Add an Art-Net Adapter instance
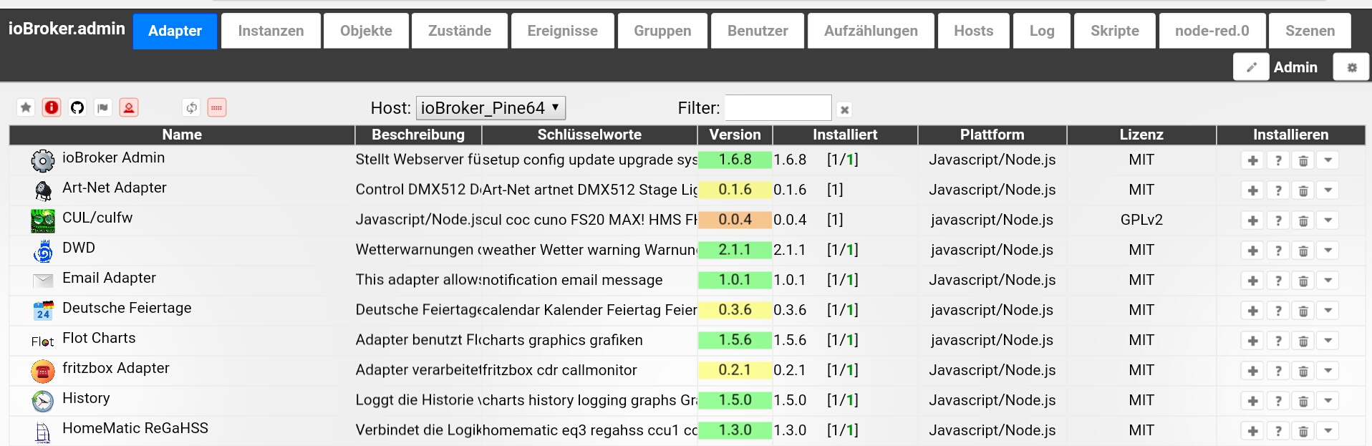1372x446 pixels. (1252, 190)
